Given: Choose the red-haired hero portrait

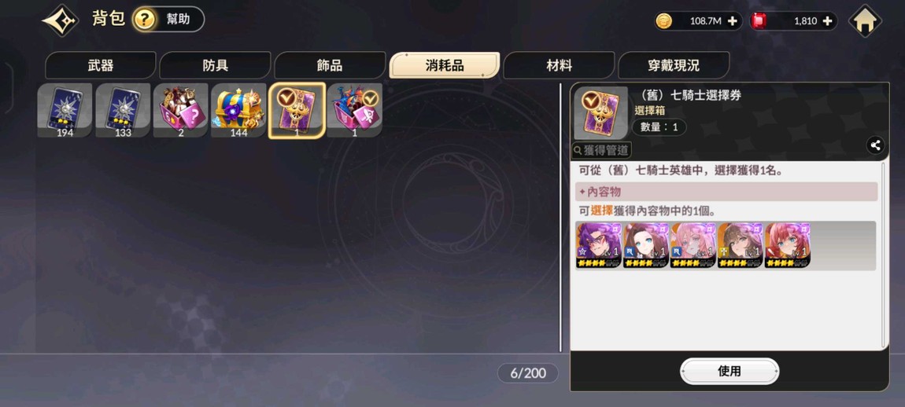Looking at the screenshot, I should click(x=788, y=246).
